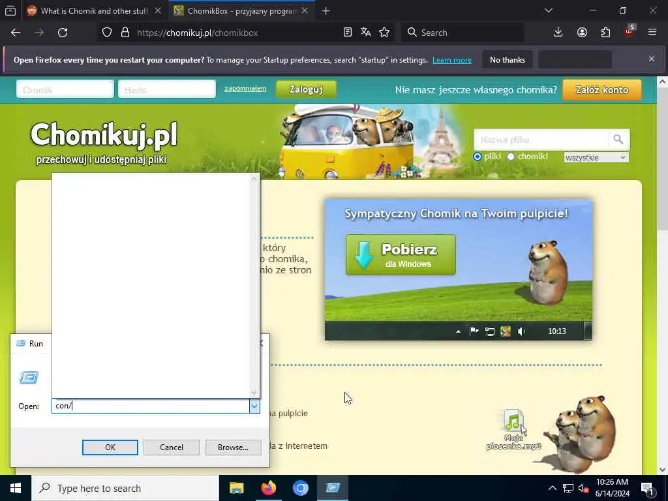The height and width of the screenshot is (501, 668).
Task: Select the 'pliki' radio button
Action: [478, 157]
